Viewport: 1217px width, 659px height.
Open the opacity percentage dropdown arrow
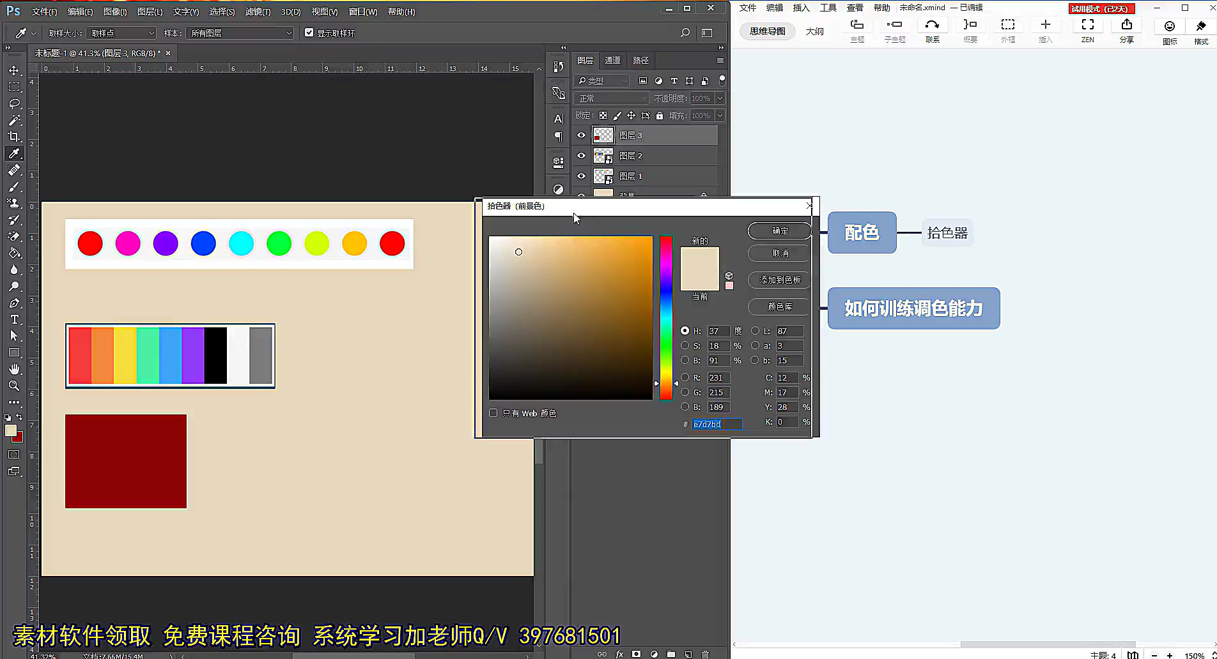point(720,98)
